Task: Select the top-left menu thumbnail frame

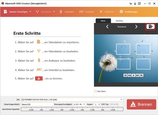Action: (x=123, y=49)
